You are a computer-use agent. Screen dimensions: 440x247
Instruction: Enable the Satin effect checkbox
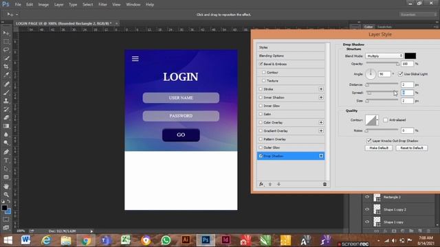tap(261, 114)
